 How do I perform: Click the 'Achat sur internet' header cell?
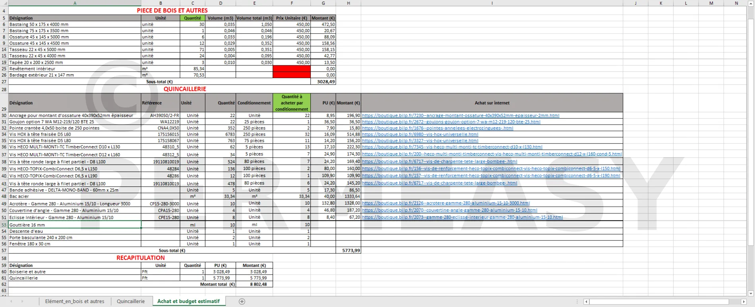[492, 103]
